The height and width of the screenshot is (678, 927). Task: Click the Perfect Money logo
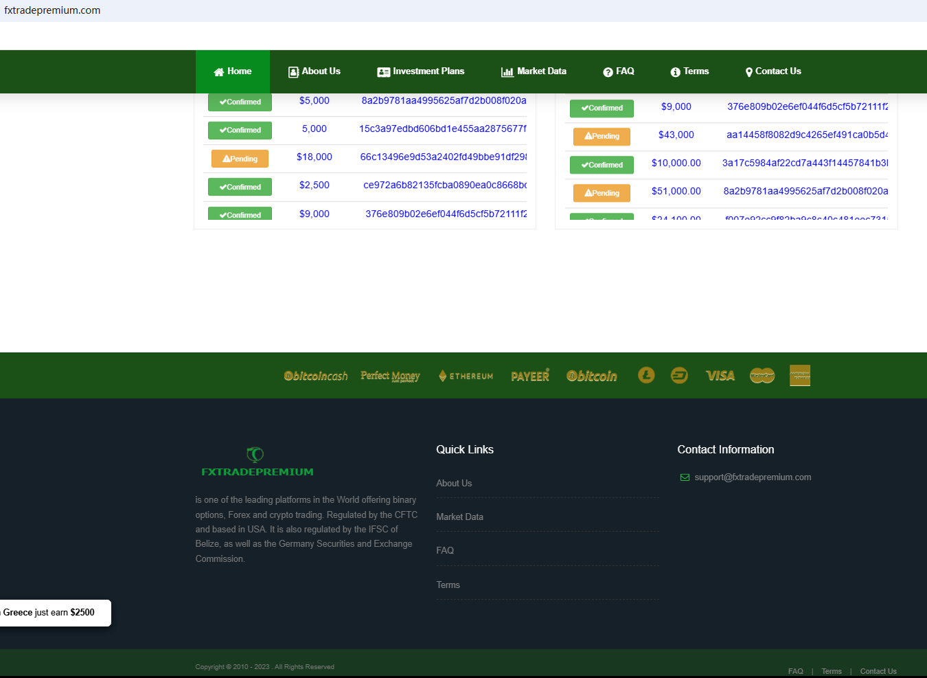(x=390, y=376)
